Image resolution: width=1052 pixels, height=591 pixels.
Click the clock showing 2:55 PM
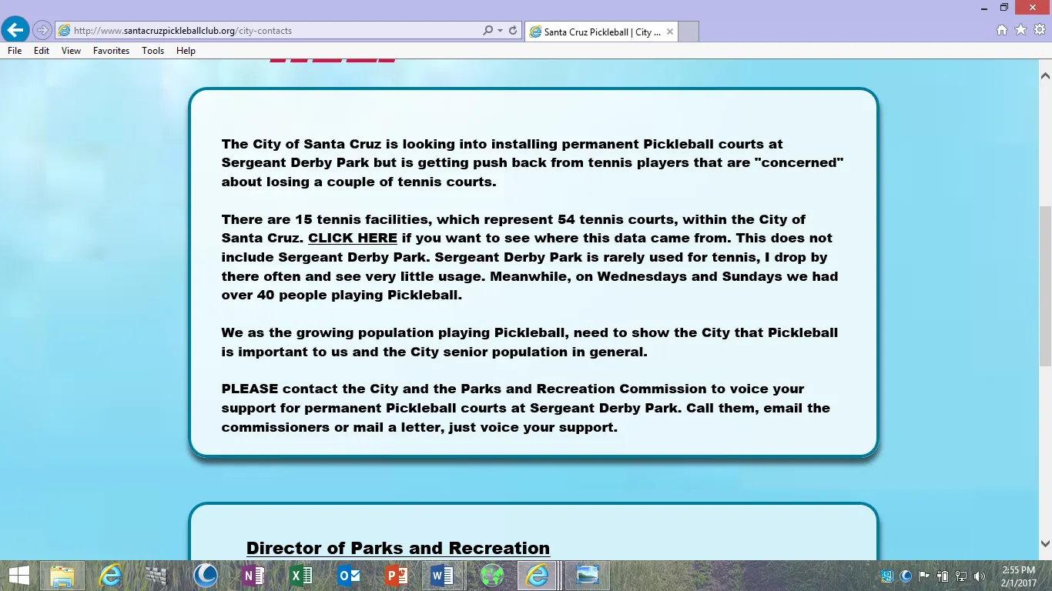(1018, 576)
